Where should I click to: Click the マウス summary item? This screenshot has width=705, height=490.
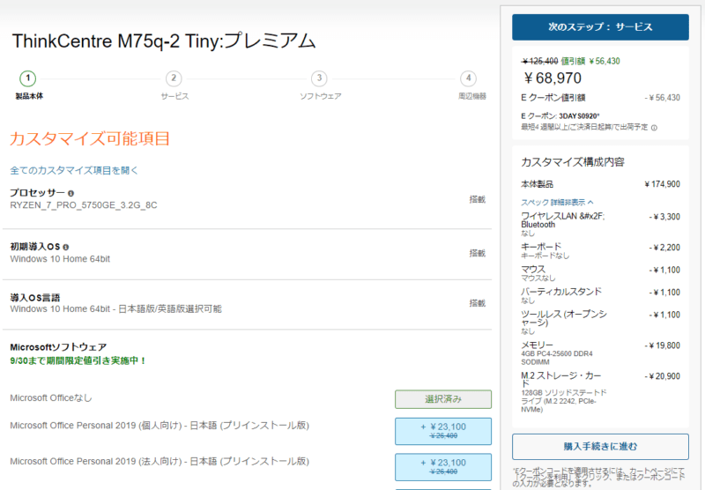point(600,273)
